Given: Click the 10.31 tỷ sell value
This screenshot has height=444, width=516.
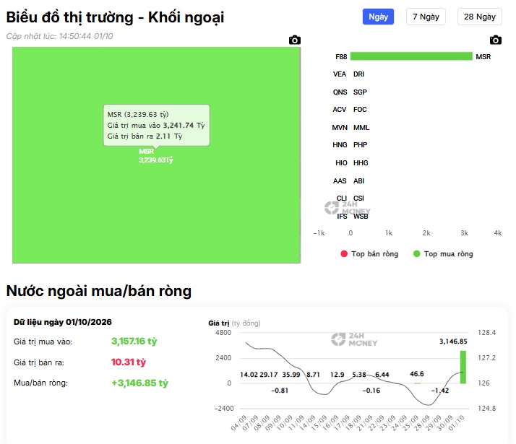Looking at the screenshot, I should click(x=129, y=362).
